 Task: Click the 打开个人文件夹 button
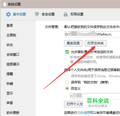click(x=74, y=104)
